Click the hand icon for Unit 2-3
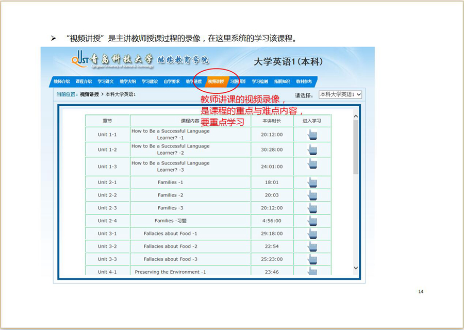The image size is (464, 330). [312, 208]
